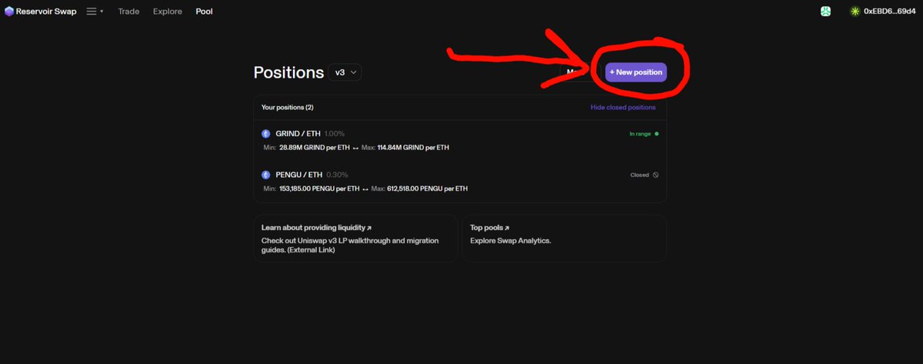The width and height of the screenshot is (923, 364).
Task: Click the 114.84M GRIND per ETH max value
Action: [x=413, y=147]
